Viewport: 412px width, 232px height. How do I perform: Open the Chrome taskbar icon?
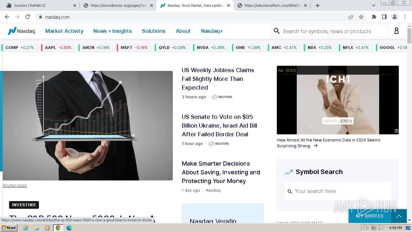click(58, 227)
